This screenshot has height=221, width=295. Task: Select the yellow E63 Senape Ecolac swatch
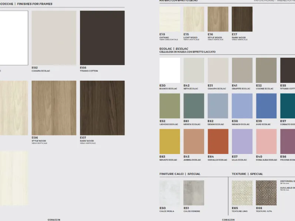tap(170, 141)
